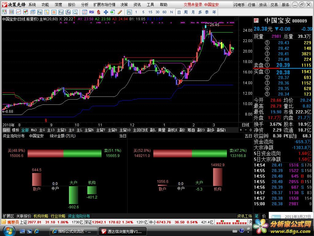Click the blue help icon in system tray
Viewport: 314px width, 236px height.
[x=242, y=230]
